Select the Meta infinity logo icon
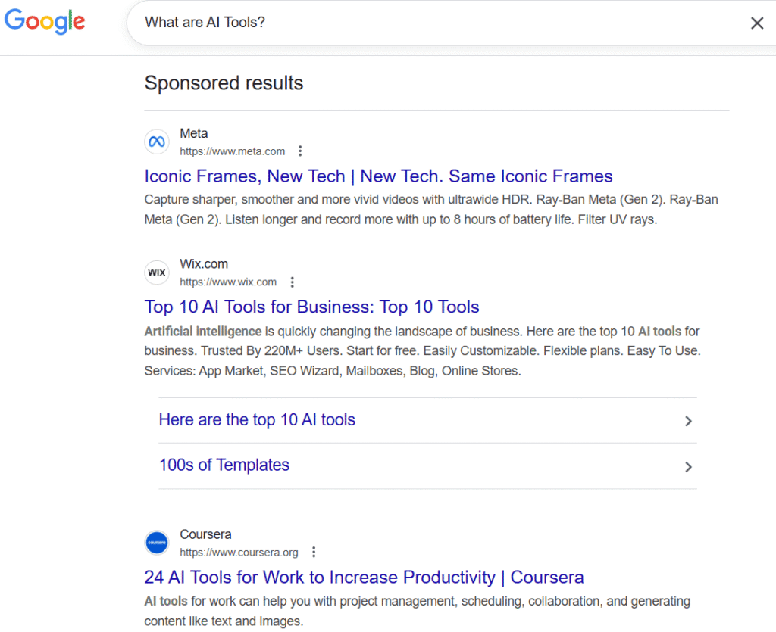The width and height of the screenshot is (776, 632). (x=156, y=142)
